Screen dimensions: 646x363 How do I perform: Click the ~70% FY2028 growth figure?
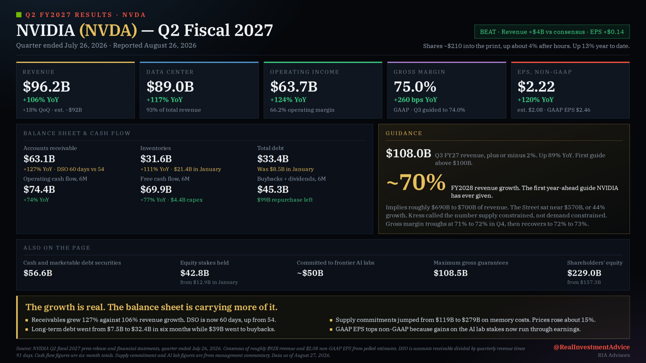(416, 182)
